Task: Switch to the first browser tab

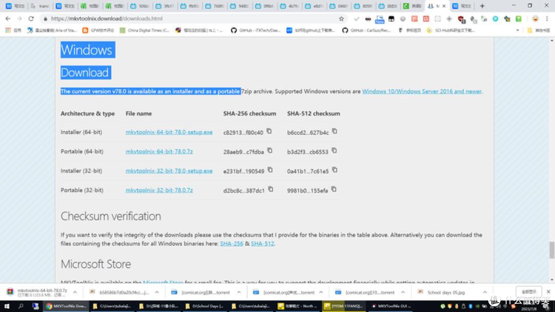Action: click(x=15, y=6)
